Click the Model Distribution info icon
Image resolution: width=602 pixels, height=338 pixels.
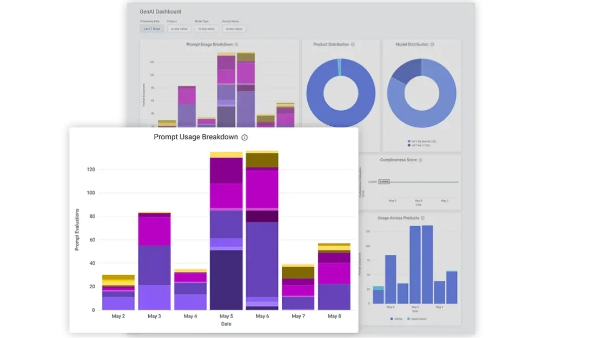click(x=432, y=45)
